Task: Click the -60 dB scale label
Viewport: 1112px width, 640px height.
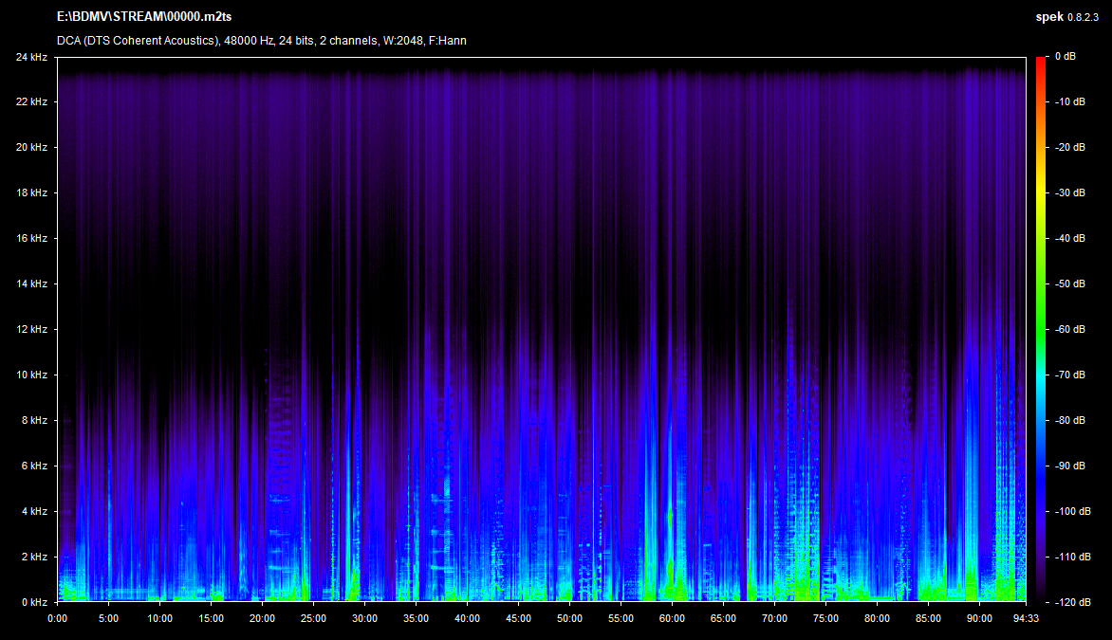Action: coord(1068,329)
